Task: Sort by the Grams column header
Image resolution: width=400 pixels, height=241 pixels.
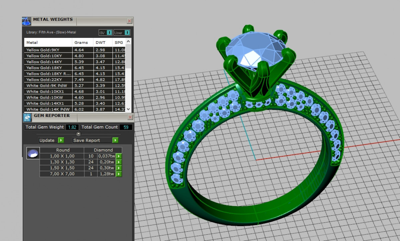Action: tap(81, 43)
